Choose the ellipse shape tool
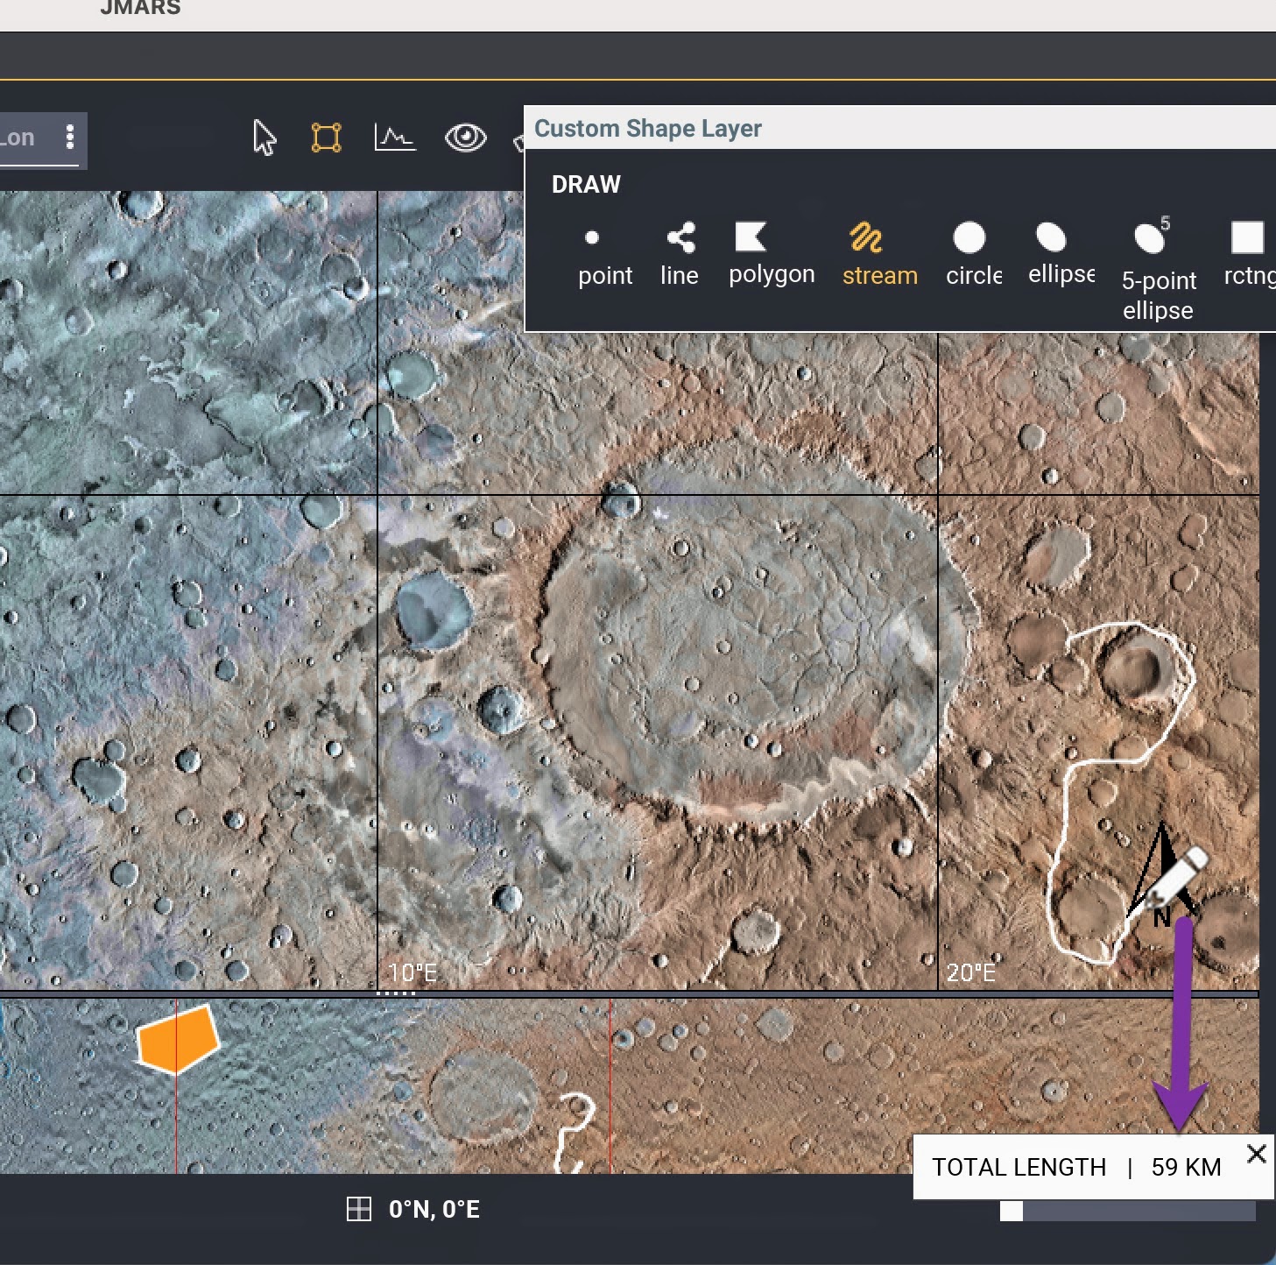Image resolution: width=1276 pixels, height=1265 pixels. click(1061, 255)
